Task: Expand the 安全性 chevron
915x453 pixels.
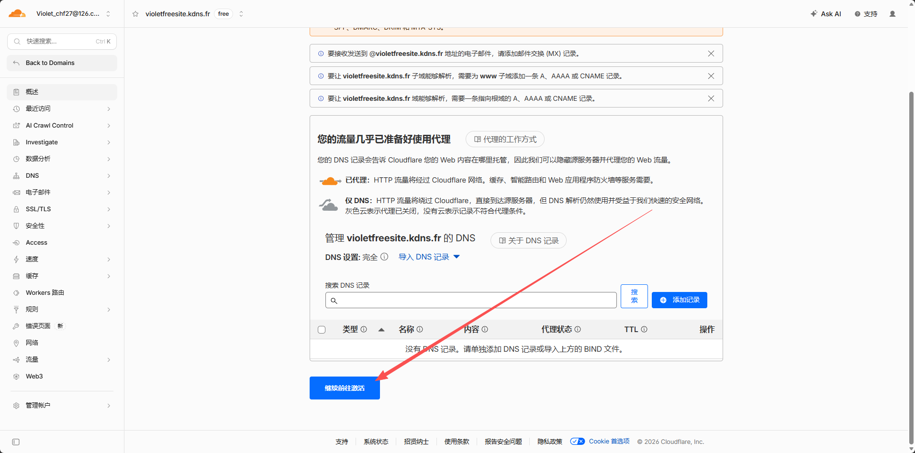Action: pos(109,226)
